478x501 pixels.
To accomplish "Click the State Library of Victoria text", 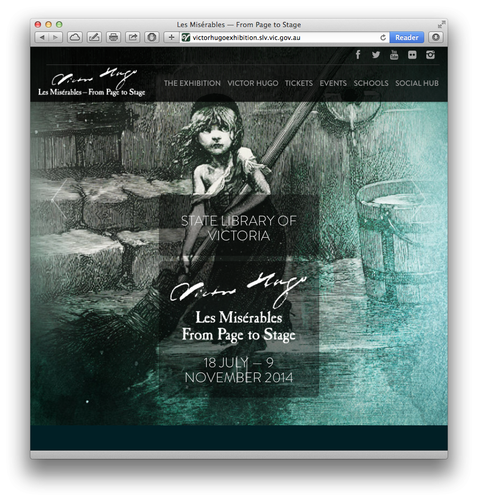I will point(239,229).
